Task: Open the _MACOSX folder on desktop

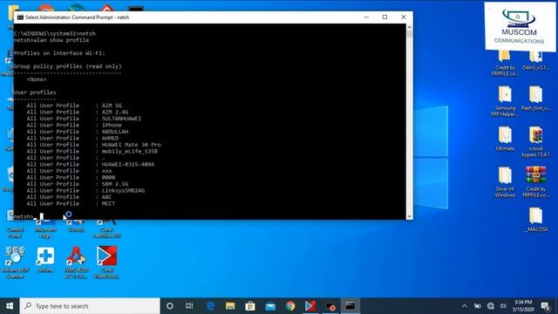Action: pos(535,220)
